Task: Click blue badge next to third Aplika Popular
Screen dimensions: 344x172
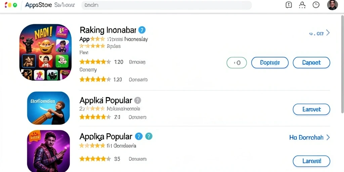Action: (x=139, y=136)
